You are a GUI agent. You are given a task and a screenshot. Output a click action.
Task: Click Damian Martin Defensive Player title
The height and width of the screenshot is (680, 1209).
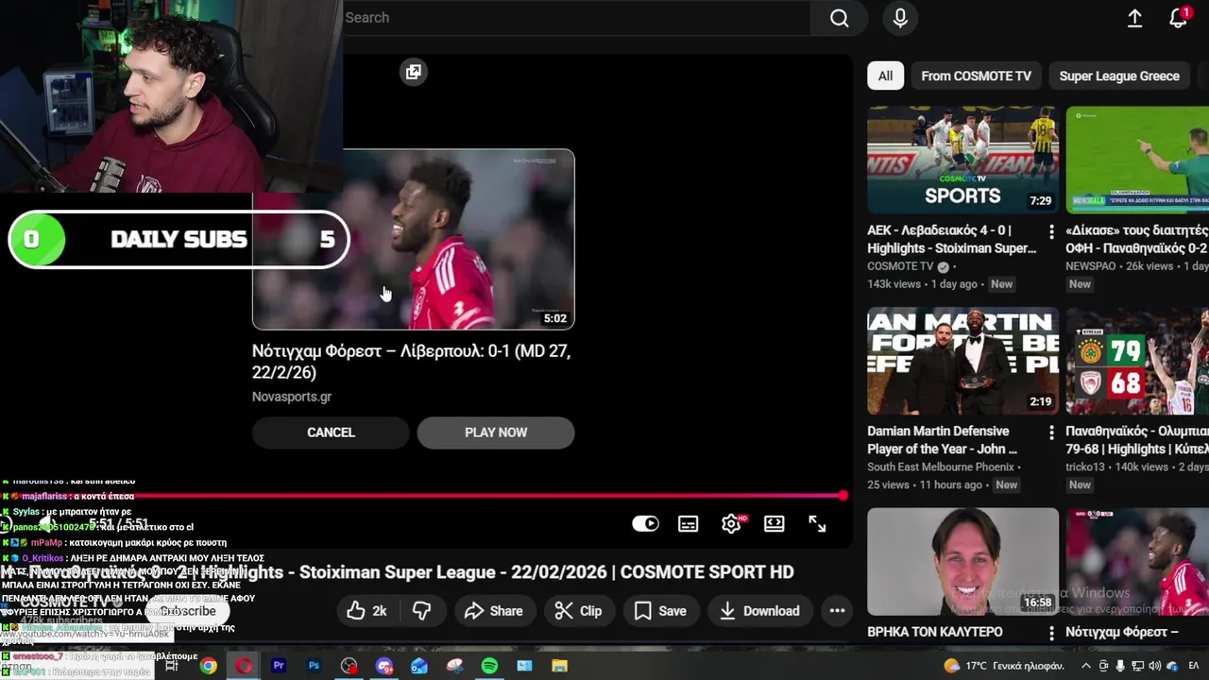click(942, 440)
